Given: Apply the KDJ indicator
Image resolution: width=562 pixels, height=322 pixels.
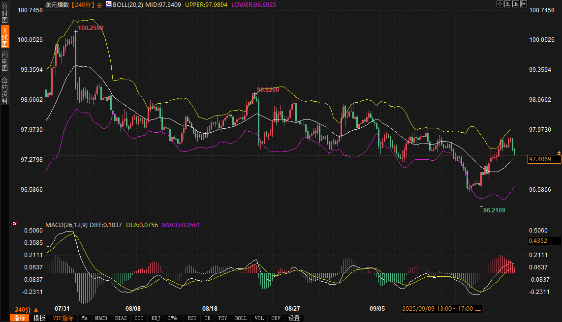Looking at the screenshot, I should (x=156, y=318).
